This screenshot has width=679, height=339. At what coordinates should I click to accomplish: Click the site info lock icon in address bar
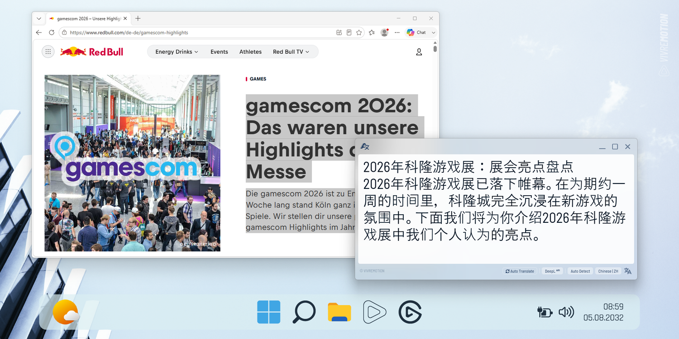click(64, 33)
